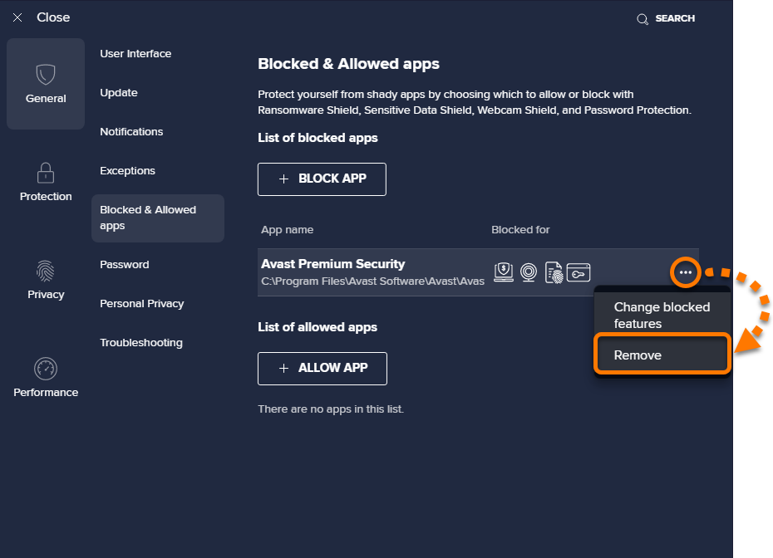This screenshot has width=773, height=558.
Task: Open the Sensitive Data Shield icon
Action: 554,272
